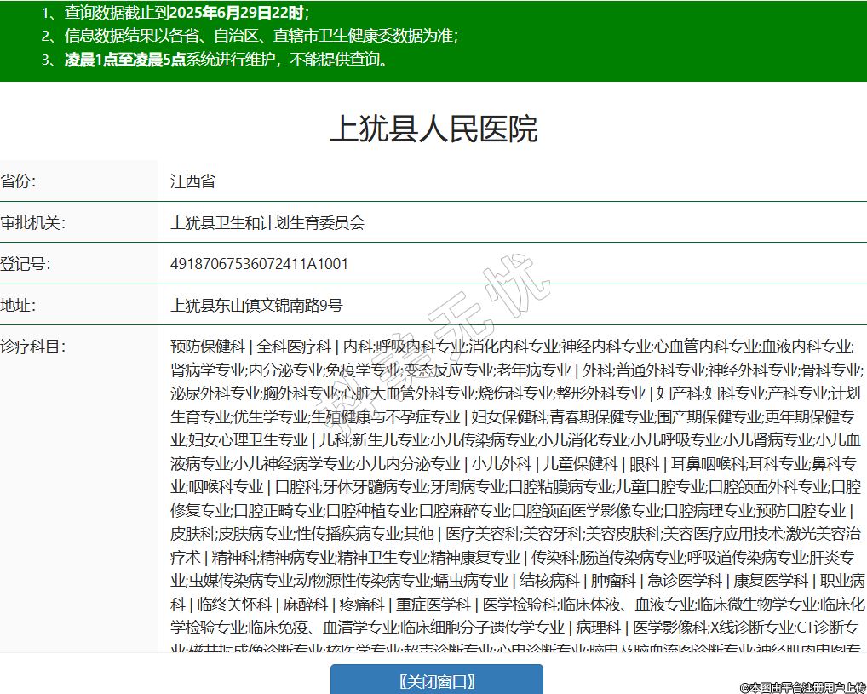Click 重症医学科 in the department list
Image resolution: width=867 pixels, height=694 pixels.
coord(433,605)
